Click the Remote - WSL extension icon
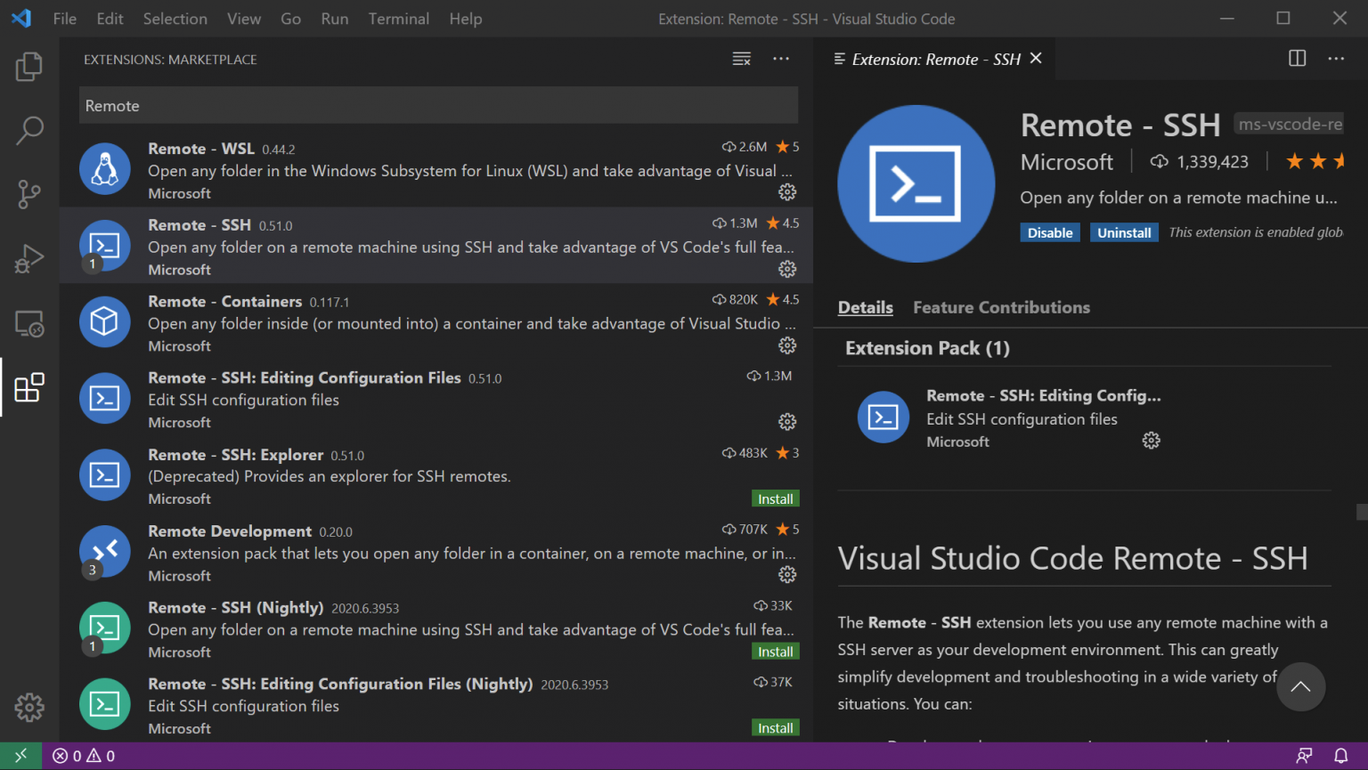Image resolution: width=1368 pixels, height=770 pixels. [105, 169]
